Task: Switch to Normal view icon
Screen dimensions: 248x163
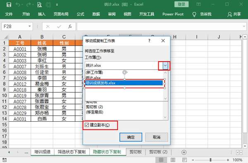Action: pyautogui.click(x=161, y=160)
